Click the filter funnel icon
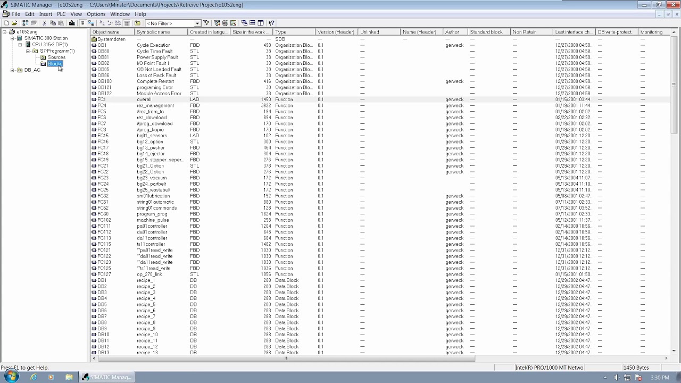This screenshot has width=681, height=383. click(206, 23)
